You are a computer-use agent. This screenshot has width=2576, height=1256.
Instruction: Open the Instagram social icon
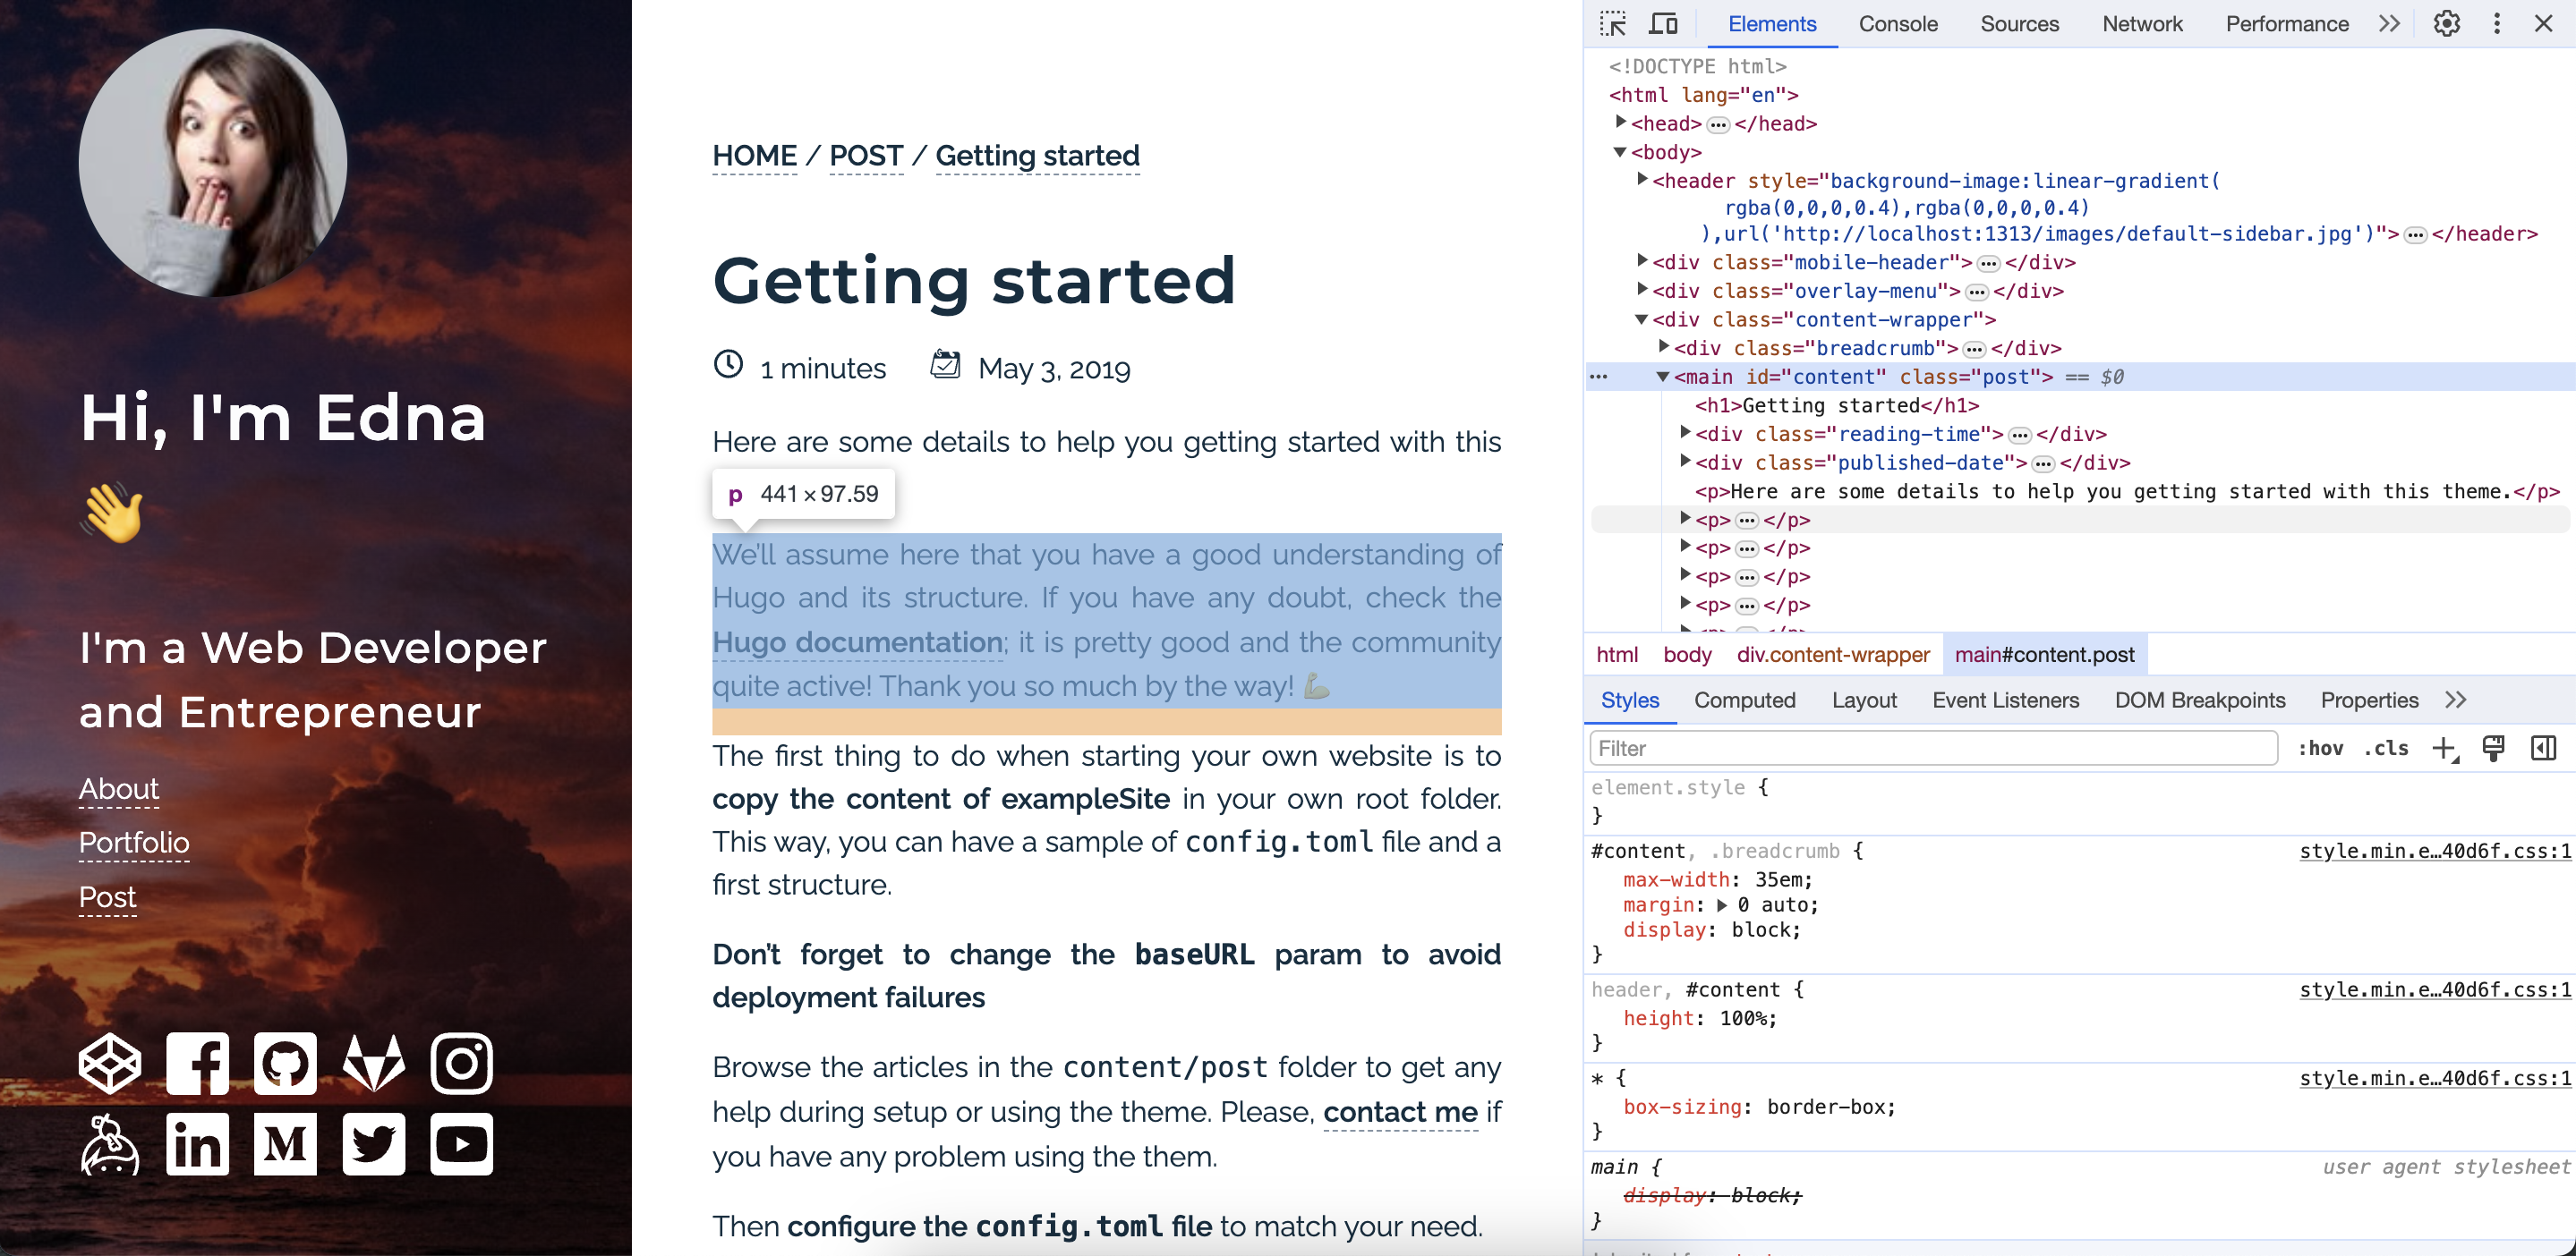tap(462, 1063)
